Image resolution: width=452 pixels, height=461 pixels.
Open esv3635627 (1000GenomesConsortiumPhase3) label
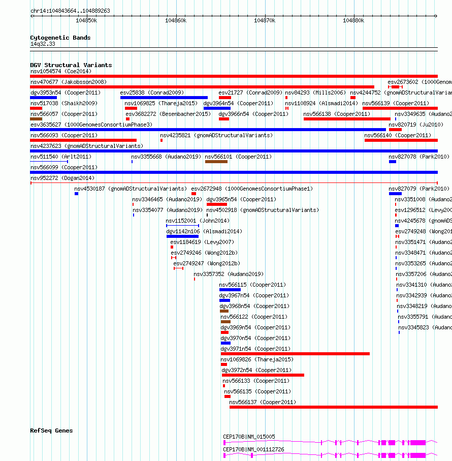(x=91, y=125)
